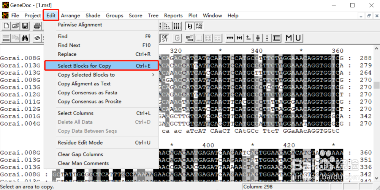The width and height of the screenshot is (380, 190).
Task: Click the Column: 298 status field
Action: point(286,187)
